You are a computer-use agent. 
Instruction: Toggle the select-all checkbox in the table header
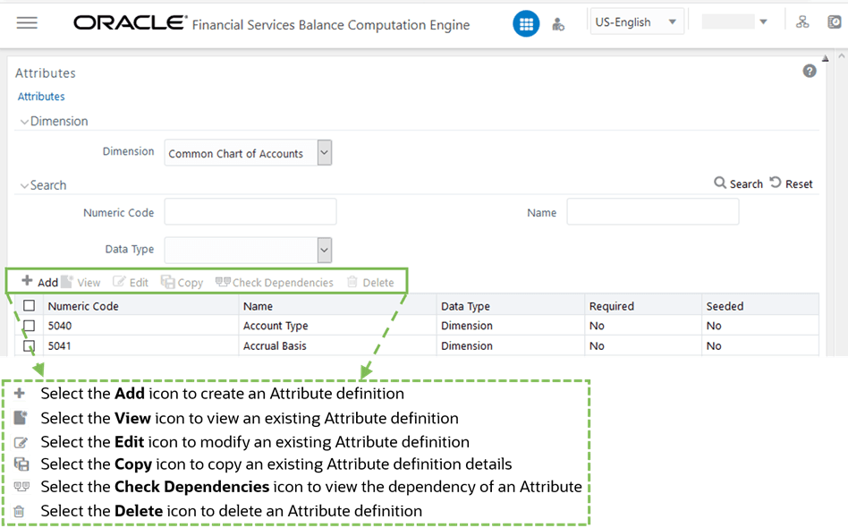pos(30,306)
